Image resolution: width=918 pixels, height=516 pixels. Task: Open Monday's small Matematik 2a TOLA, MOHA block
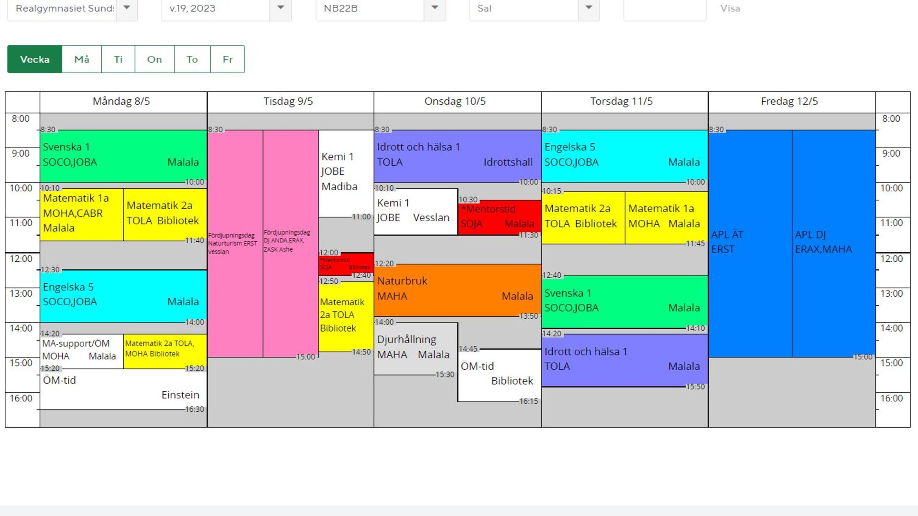[165, 351]
